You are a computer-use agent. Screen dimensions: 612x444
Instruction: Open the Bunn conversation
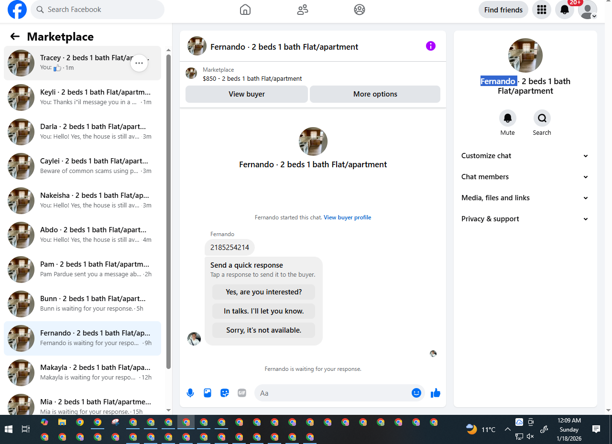coord(82,304)
